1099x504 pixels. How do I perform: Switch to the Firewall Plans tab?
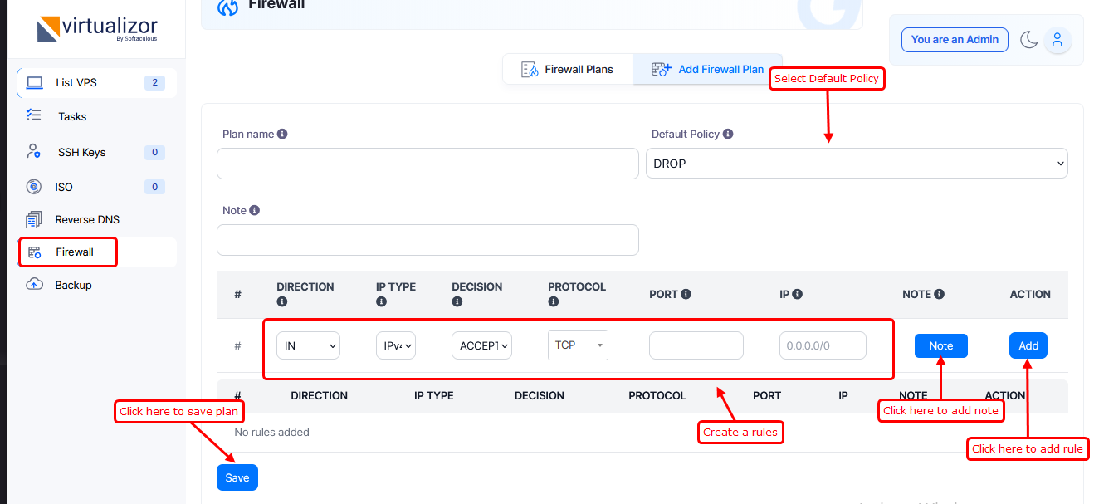[x=568, y=69]
